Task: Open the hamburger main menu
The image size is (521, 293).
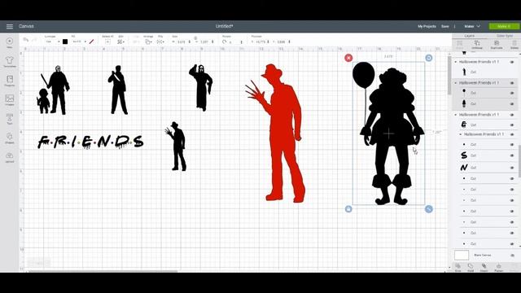Action: click(9, 26)
